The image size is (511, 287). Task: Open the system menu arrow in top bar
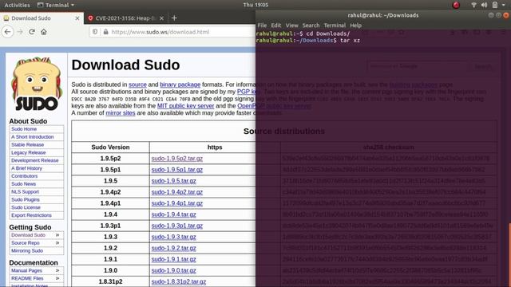[x=504, y=5]
